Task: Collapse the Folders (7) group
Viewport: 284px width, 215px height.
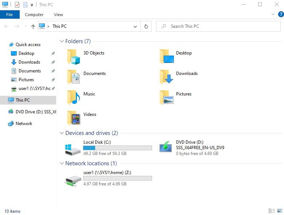Action: point(62,41)
